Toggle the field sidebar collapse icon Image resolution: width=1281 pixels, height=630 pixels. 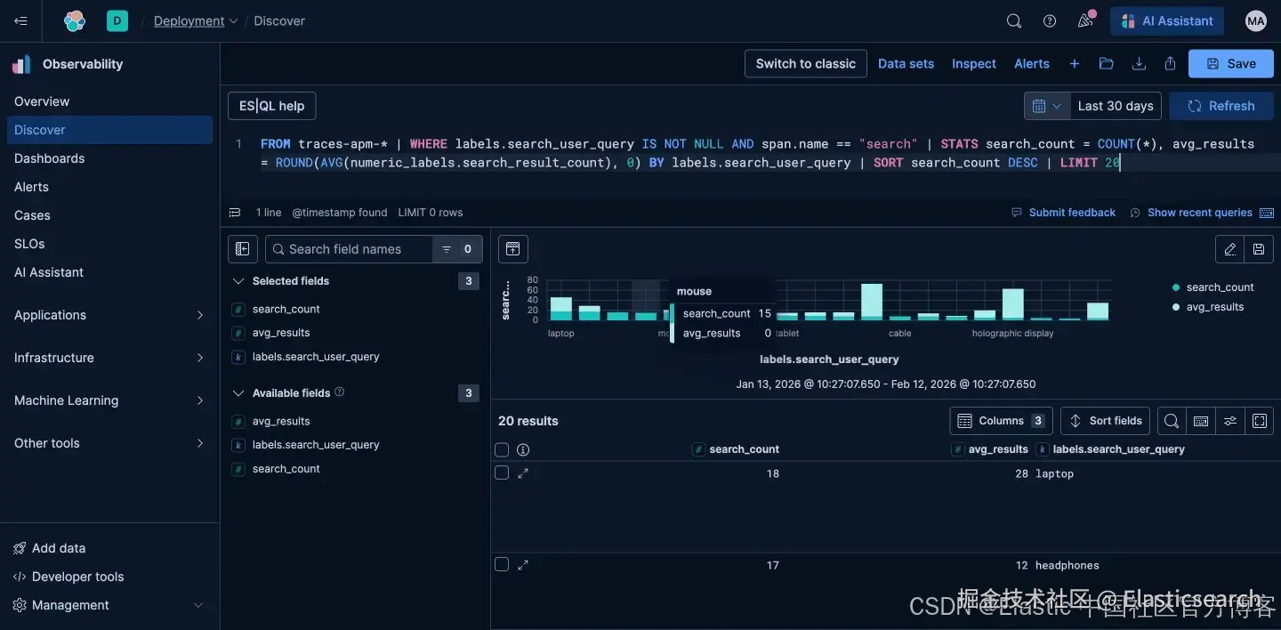coord(243,249)
